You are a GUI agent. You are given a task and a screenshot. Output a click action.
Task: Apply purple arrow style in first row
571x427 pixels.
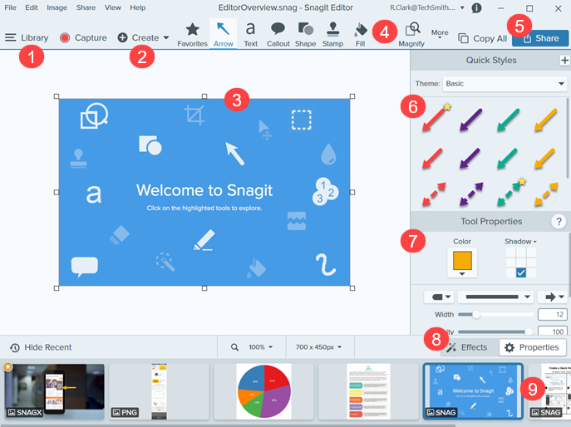[x=471, y=120]
